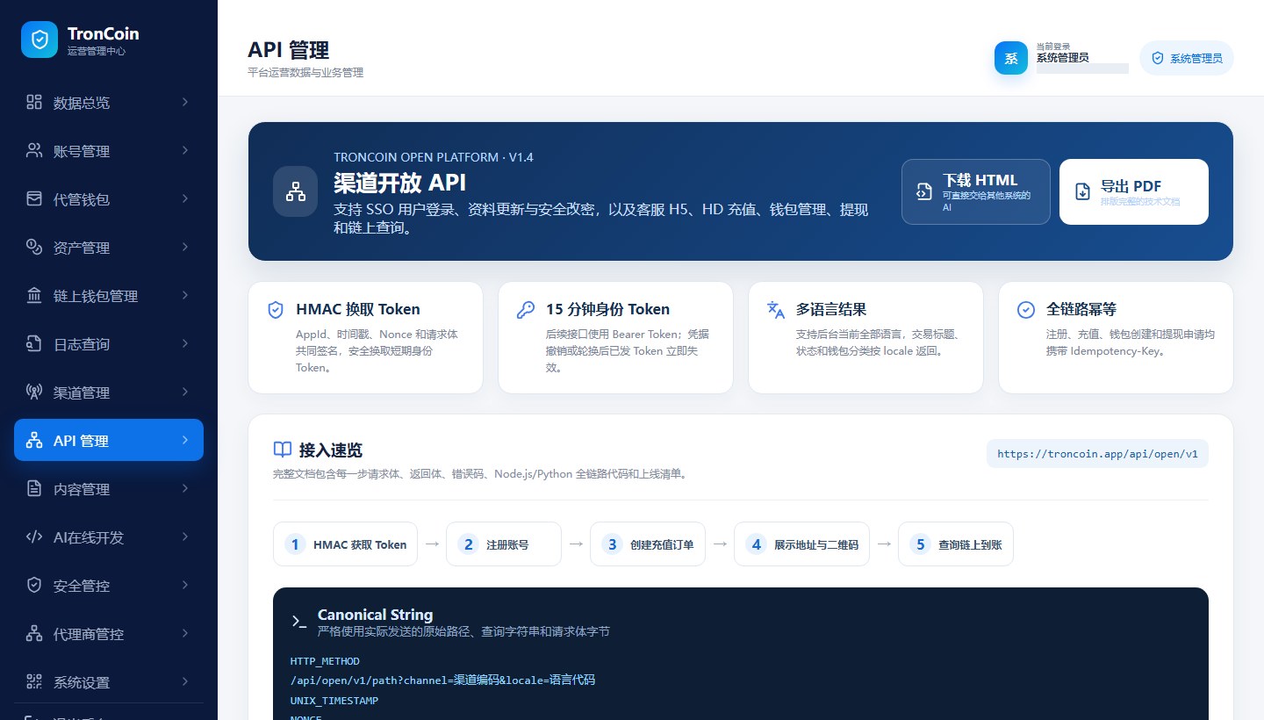The height and width of the screenshot is (720, 1264).
Task: Expand the 链上钱包管理 chevron
Action: pos(185,295)
